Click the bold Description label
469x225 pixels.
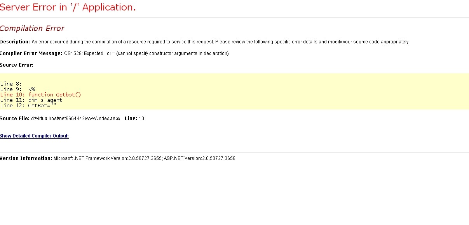point(15,42)
